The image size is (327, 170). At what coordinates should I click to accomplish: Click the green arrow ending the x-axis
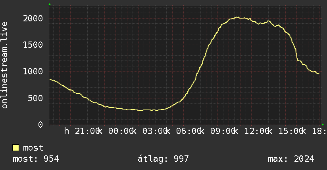pyautogui.click(x=323, y=125)
